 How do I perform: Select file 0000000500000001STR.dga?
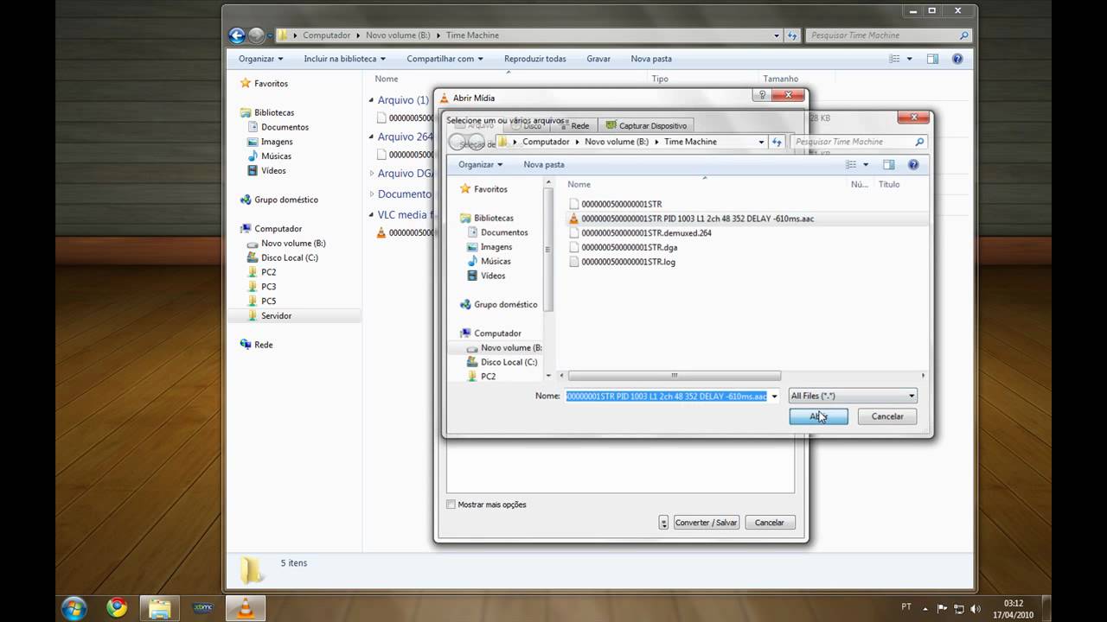pyautogui.click(x=630, y=247)
